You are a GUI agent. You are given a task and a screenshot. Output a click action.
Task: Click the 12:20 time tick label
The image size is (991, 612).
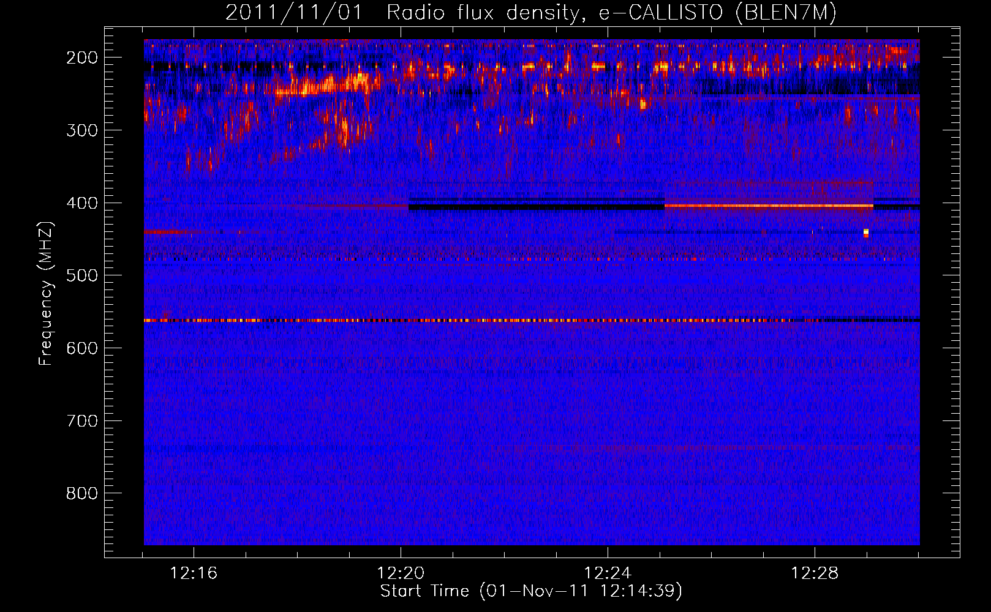[401, 573]
